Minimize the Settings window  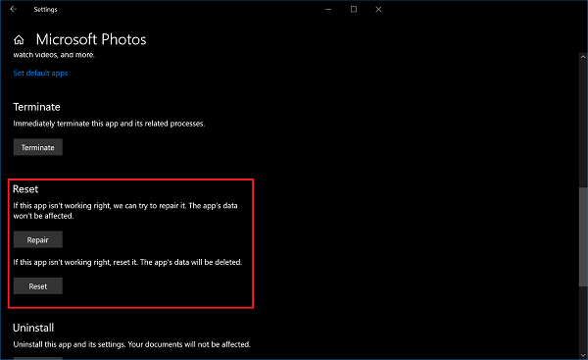(328, 10)
